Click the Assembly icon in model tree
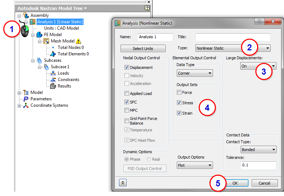 [x=26, y=15]
